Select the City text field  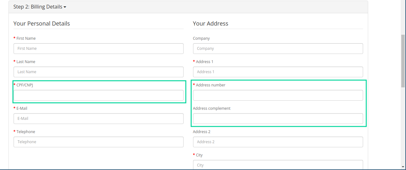click(x=278, y=165)
